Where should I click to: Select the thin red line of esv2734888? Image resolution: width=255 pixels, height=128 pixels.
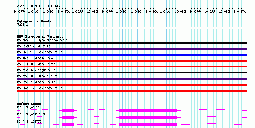(x=132, y=66)
